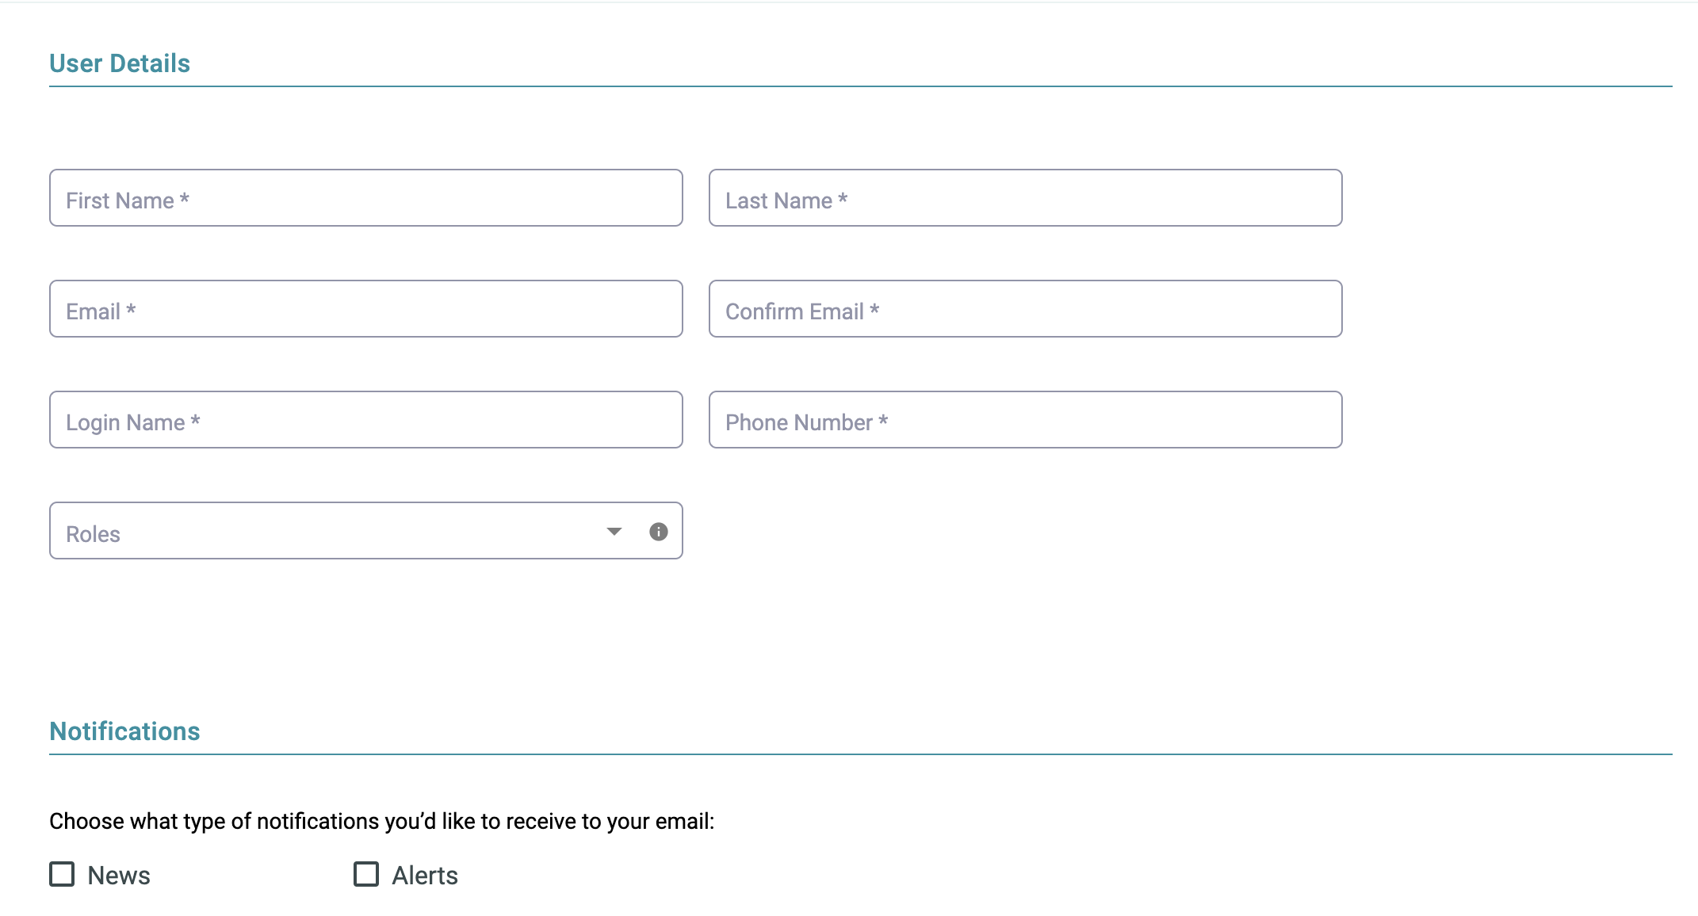Screen dimensions: 1698x916
Task: Tick the Alerts notification checkbox
Action: [x=366, y=874]
